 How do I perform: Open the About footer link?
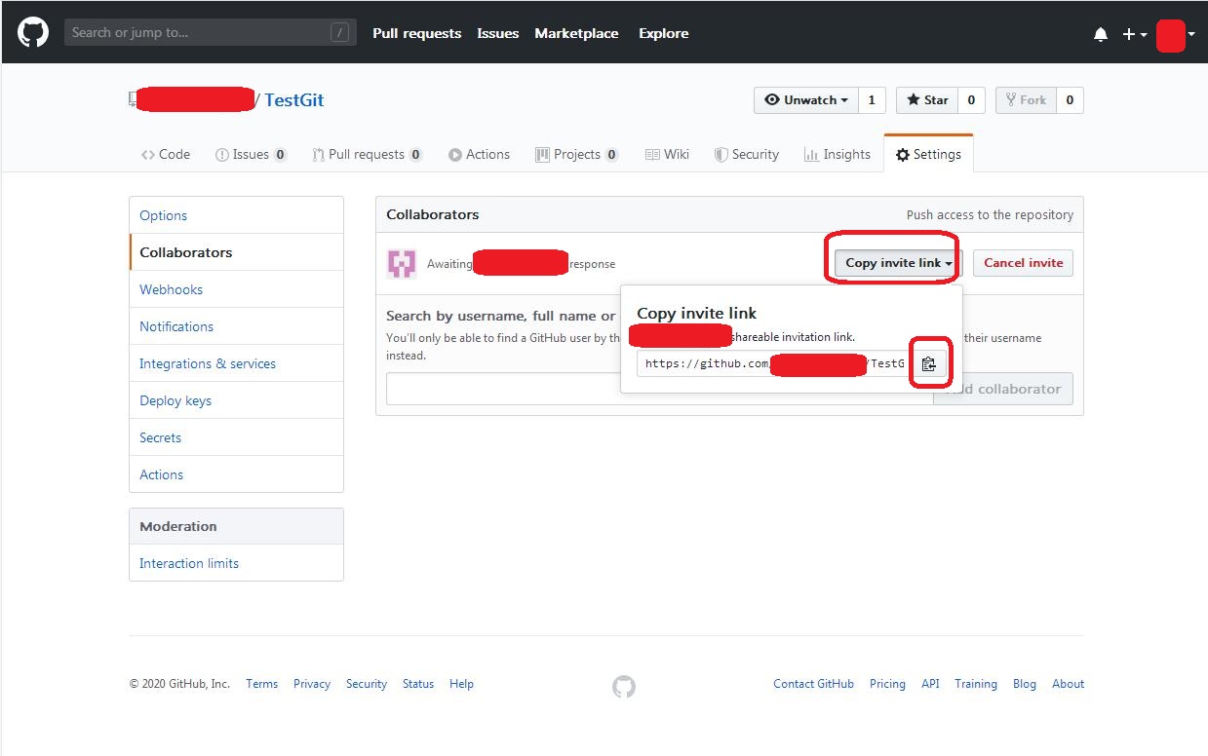[x=1068, y=684]
